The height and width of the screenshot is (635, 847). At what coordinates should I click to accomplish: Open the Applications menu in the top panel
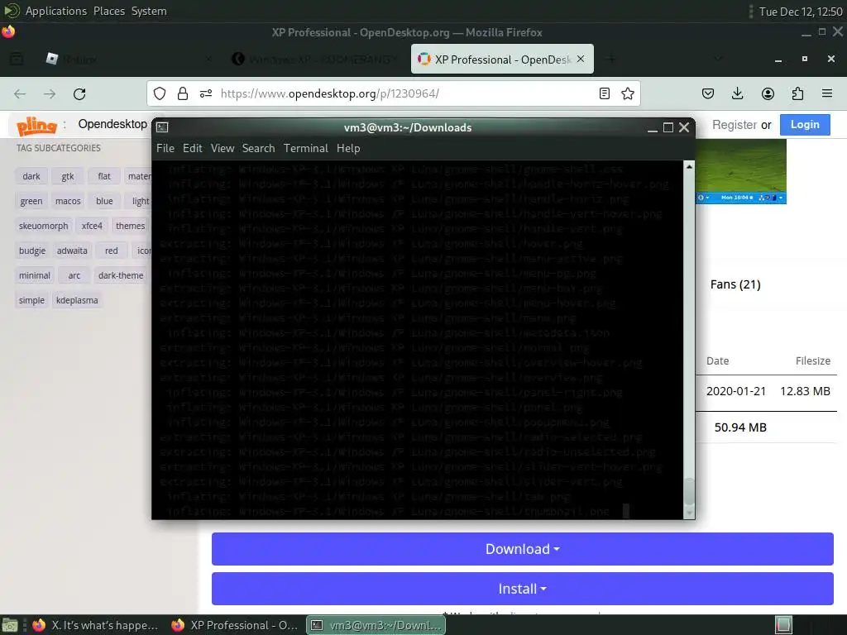pos(55,11)
